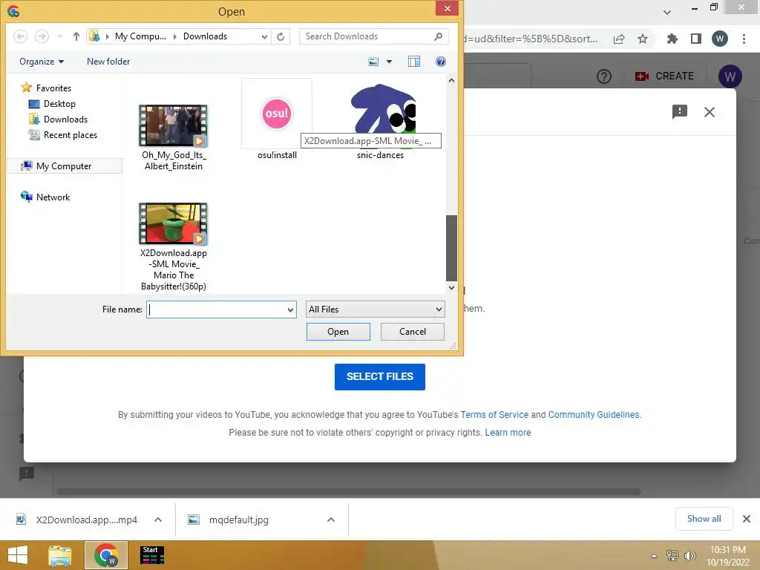Open Organize dropdown menu
This screenshot has height=570, width=760.
coord(42,62)
